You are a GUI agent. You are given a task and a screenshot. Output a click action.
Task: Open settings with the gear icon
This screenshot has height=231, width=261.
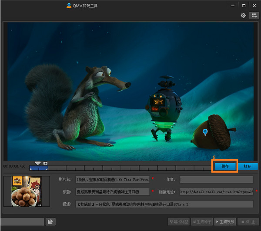(243, 16)
